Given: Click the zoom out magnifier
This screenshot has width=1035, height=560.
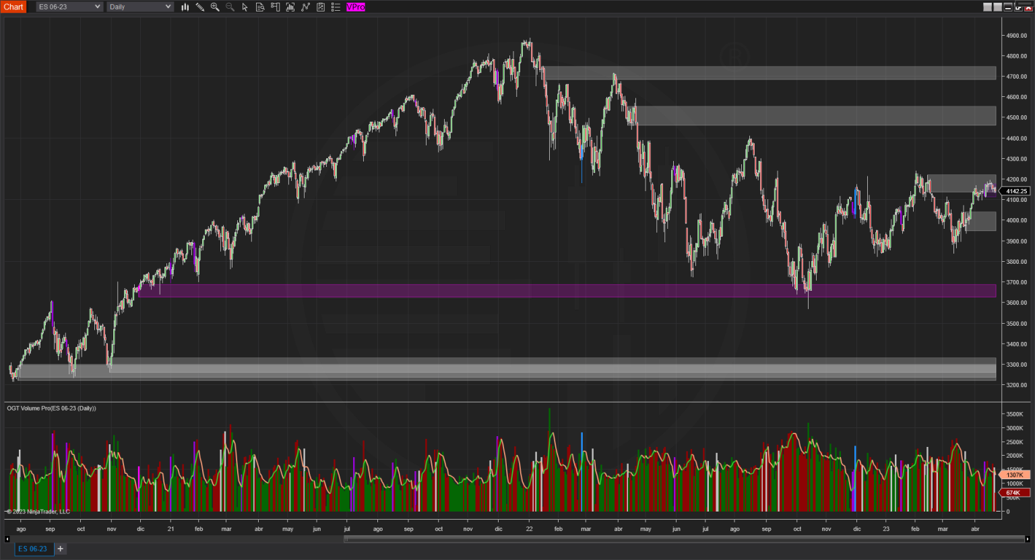Looking at the screenshot, I should coord(230,7).
